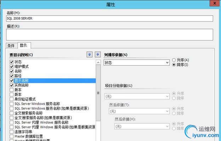Open the 列排序依据 dropdown showing 状态
Screen dimensions: 221x141
pyautogui.click(x=137, y=63)
